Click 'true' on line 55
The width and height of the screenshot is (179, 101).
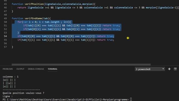(110, 40)
